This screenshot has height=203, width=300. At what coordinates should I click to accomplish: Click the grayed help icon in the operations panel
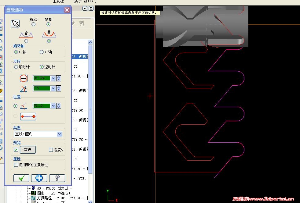(x=81, y=23)
